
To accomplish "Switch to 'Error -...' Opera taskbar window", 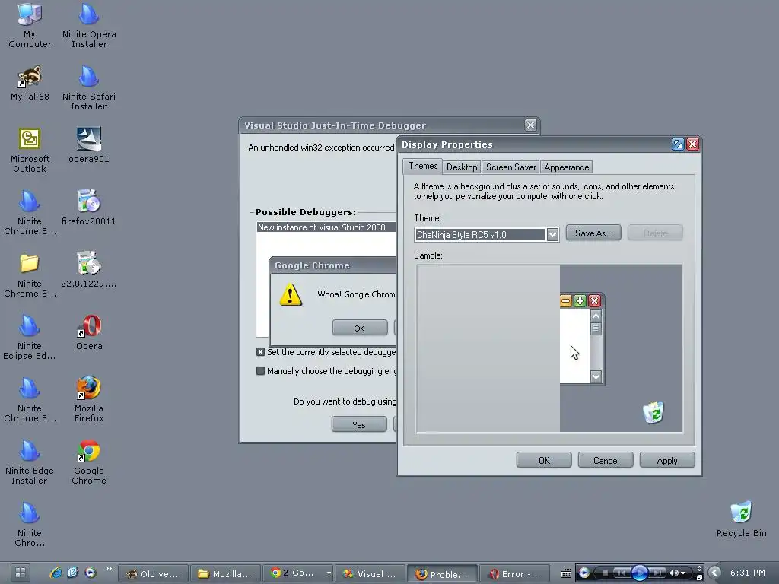I will pyautogui.click(x=515, y=573).
